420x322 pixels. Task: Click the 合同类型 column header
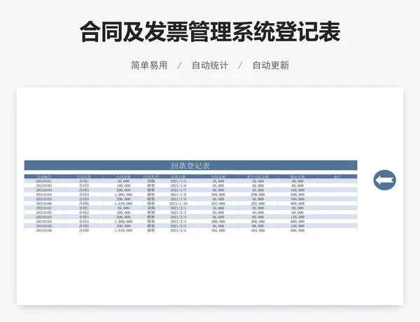pos(151,176)
